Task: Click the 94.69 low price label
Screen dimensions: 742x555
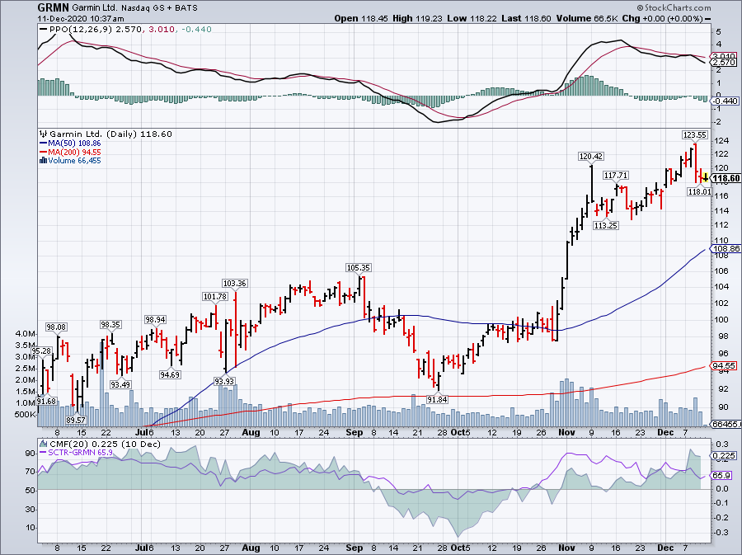Action: coord(169,374)
